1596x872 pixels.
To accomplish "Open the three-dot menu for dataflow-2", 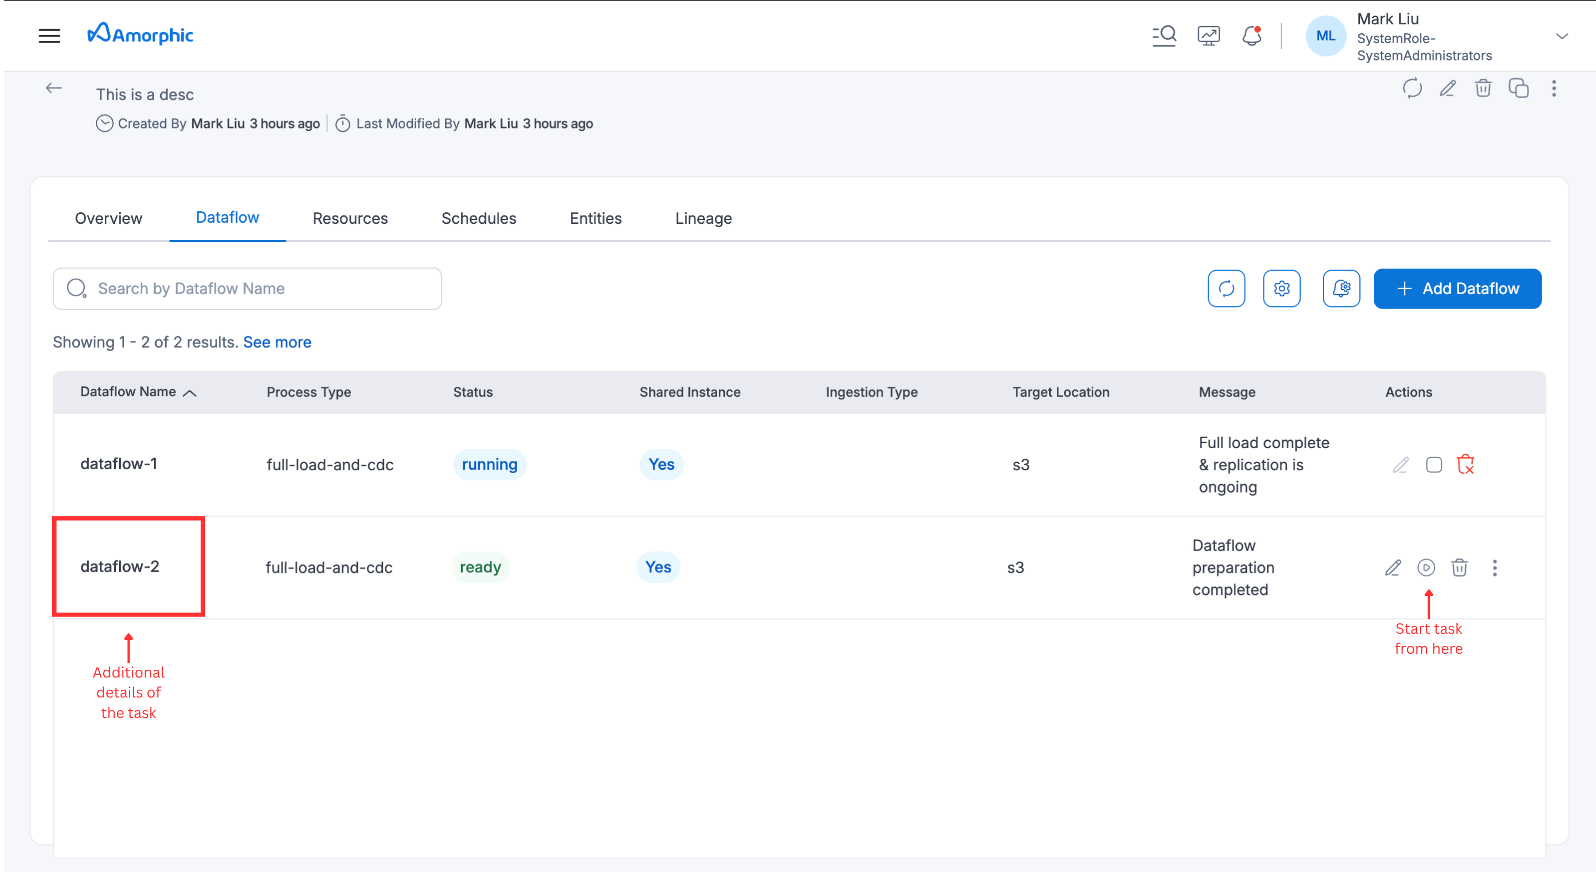I will (1495, 567).
